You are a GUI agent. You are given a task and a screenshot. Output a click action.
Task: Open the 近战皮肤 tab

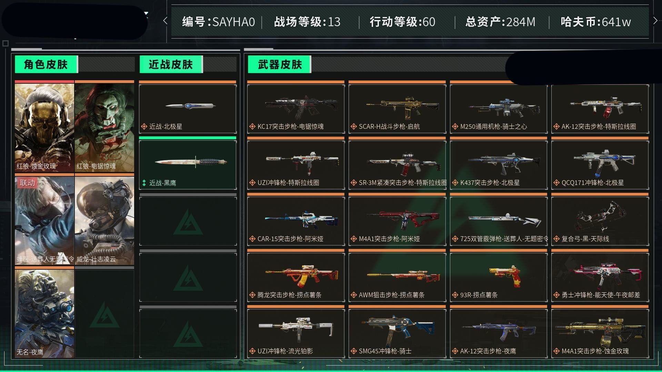pyautogui.click(x=171, y=64)
